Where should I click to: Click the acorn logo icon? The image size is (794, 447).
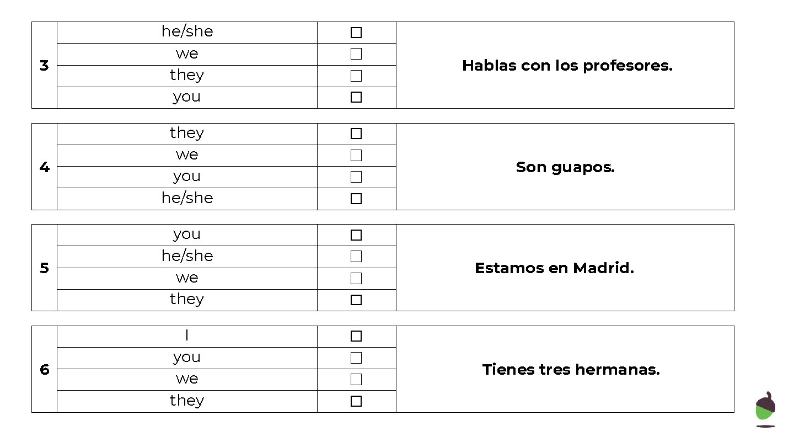(x=765, y=409)
